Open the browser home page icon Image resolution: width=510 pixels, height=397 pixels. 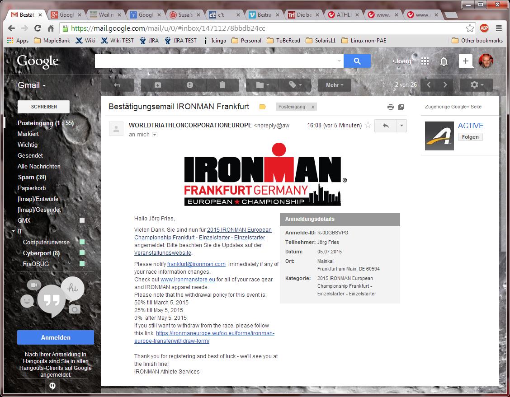(51, 28)
